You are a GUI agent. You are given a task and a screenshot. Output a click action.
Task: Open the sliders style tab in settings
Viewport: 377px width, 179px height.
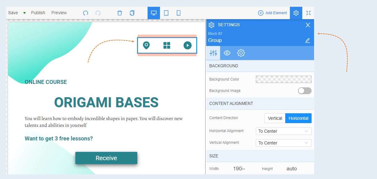click(x=213, y=53)
